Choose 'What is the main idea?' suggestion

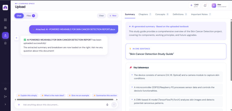(x=53, y=95)
